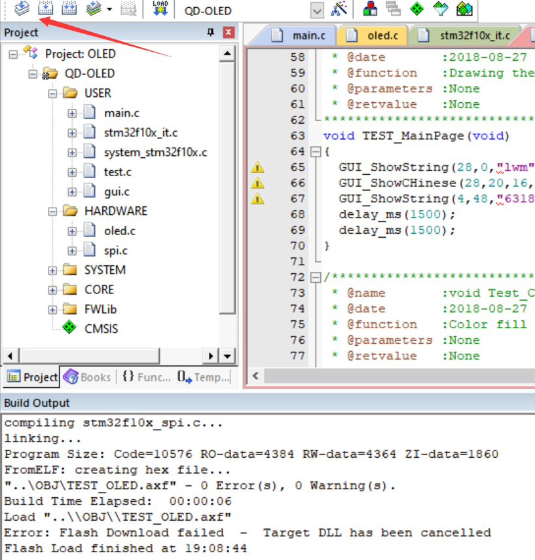Click the Select Software Packs icon
Viewport: 535px width, 560px height.
(x=440, y=9)
